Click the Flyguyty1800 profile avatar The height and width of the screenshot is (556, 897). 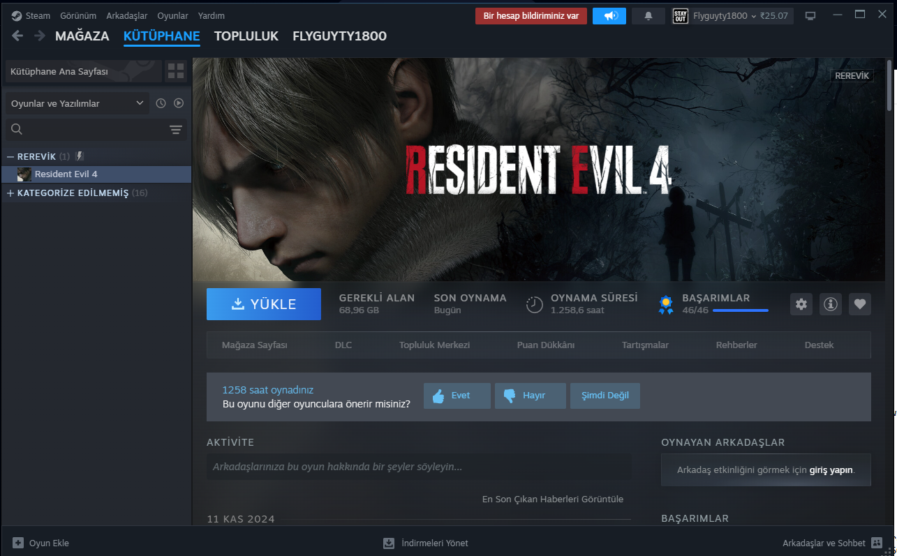(680, 16)
